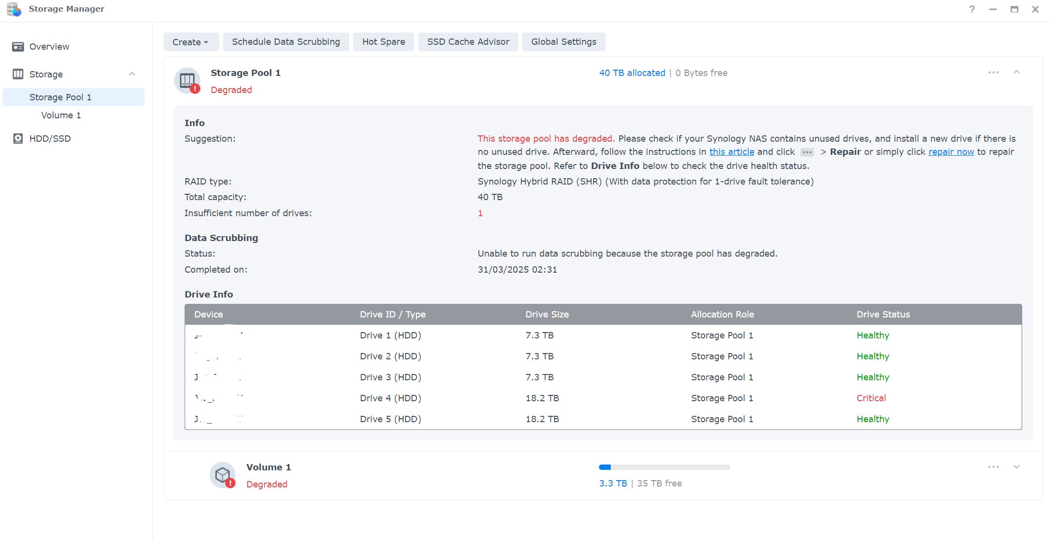This screenshot has height=540, width=1050.
Task: Select the Drive 4 (HDD) row
Action: pos(603,398)
